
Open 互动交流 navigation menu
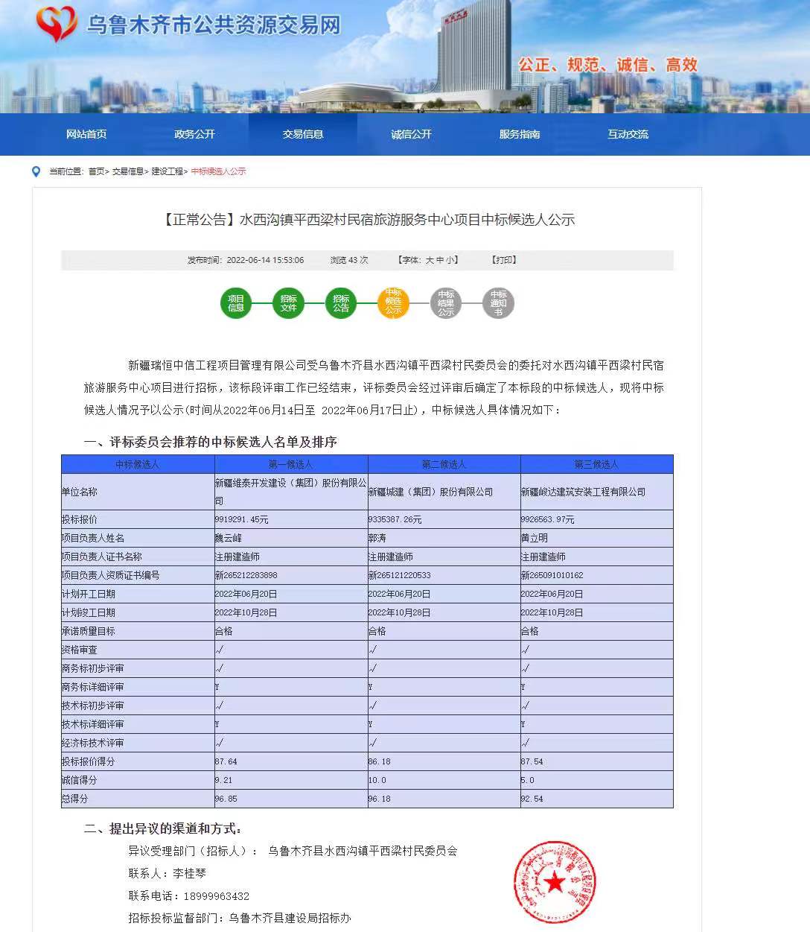tap(628, 134)
